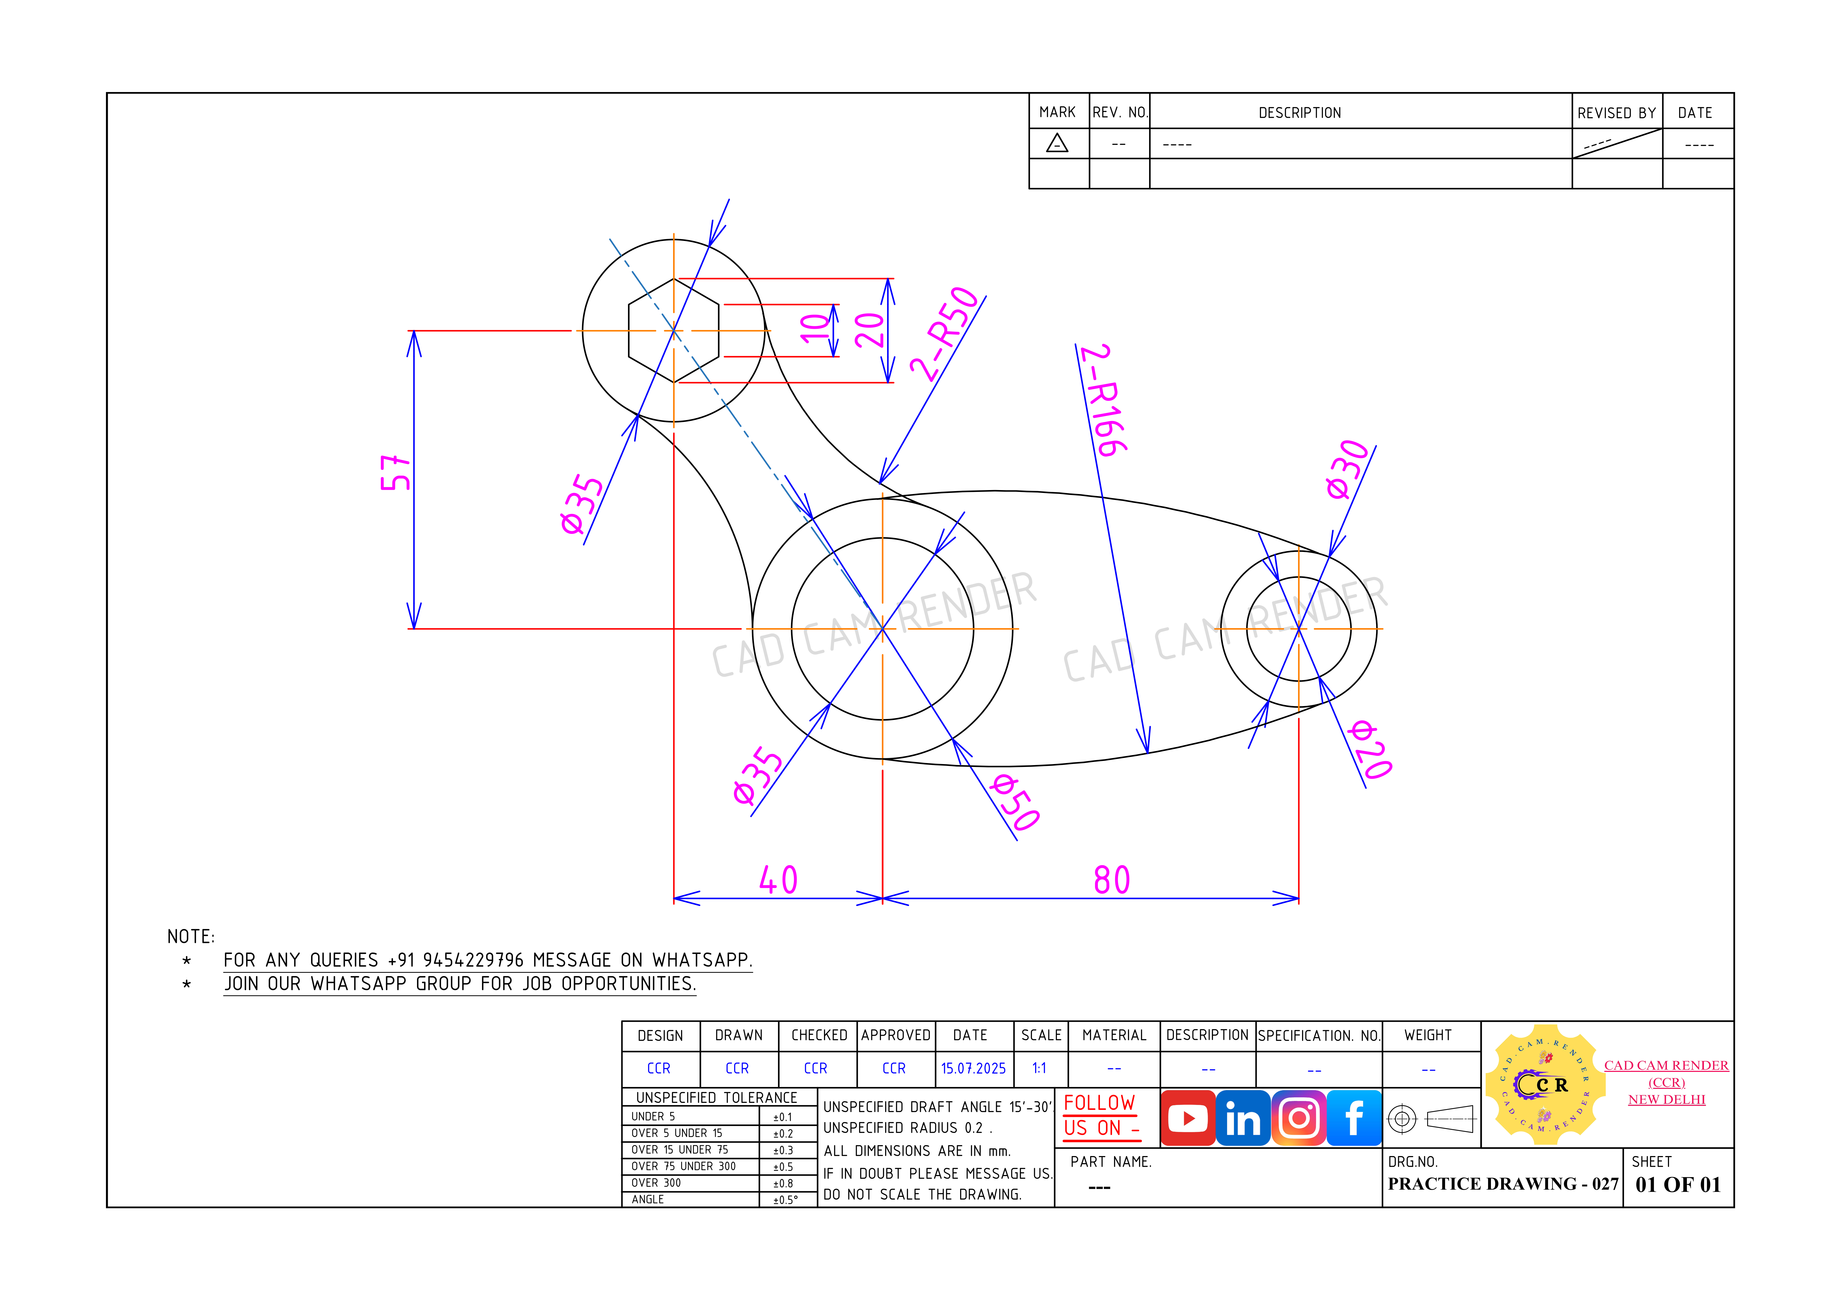The width and height of the screenshot is (1840, 1300).
Task: Select the PART NAME. label
Action: (1111, 1162)
